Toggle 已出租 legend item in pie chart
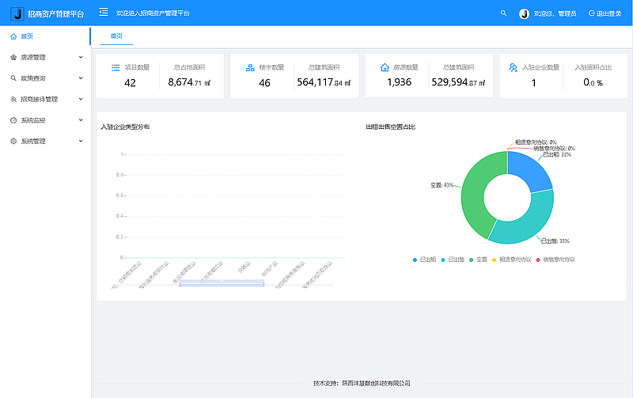Viewport: 633px width, 398px height. pos(423,259)
